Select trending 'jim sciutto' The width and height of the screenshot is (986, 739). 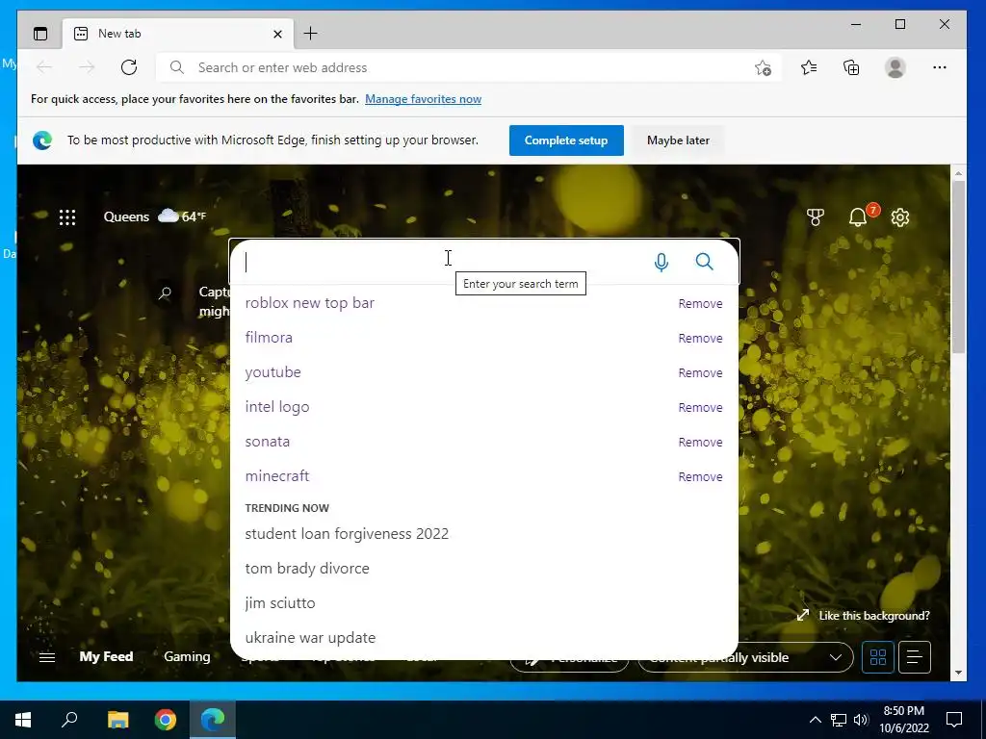[280, 602]
